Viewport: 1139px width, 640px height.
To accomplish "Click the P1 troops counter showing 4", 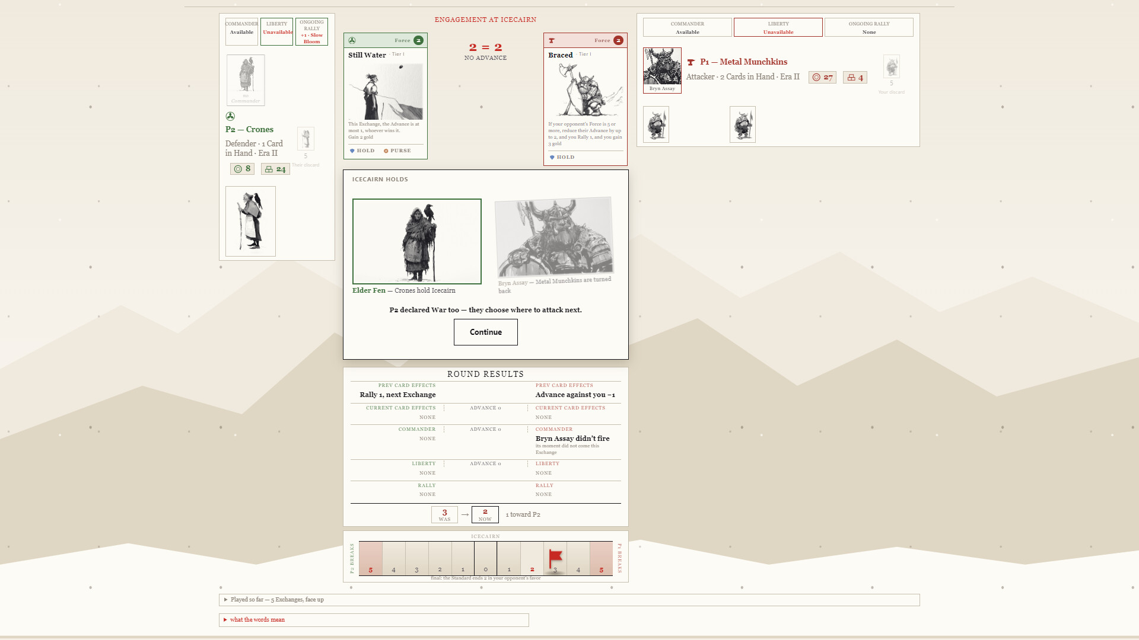I will pos(855,77).
